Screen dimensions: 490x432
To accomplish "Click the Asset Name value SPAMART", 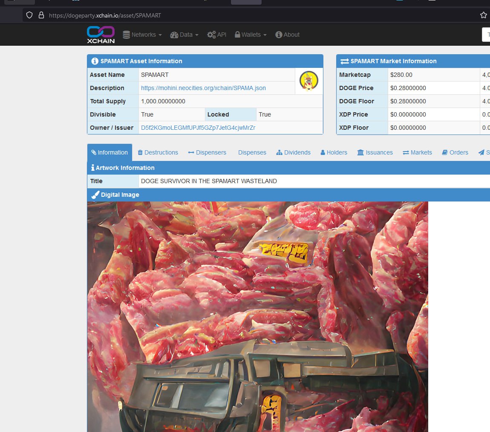I will pos(155,75).
